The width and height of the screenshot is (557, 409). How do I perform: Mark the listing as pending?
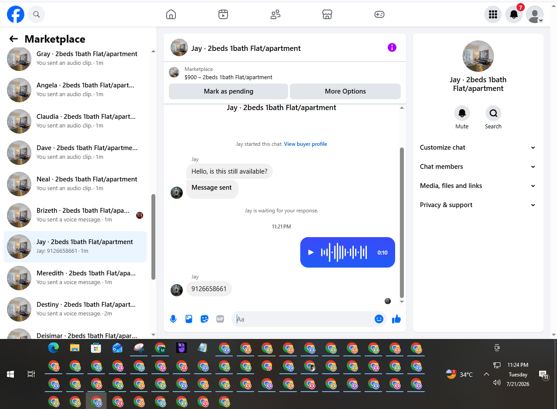point(228,91)
